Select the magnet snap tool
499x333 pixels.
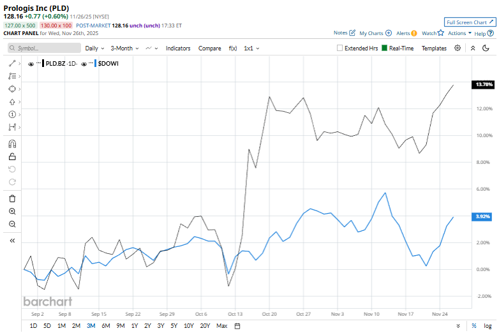12,144
